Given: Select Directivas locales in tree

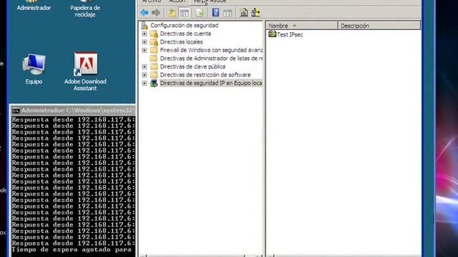Looking at the screenshot, I should pyautogui.click(x=181, y=41).
